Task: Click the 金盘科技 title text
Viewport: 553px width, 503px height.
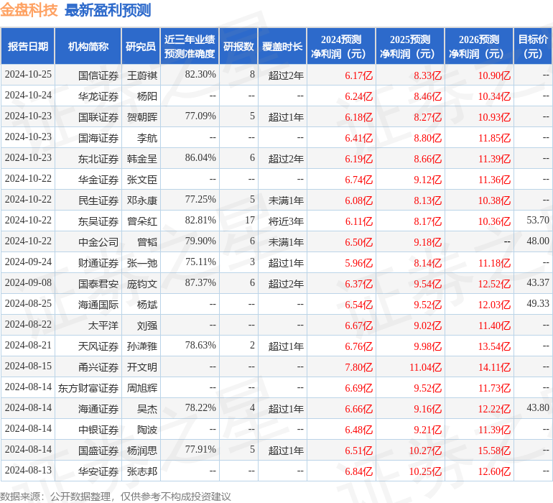Action: click(29, 10)
